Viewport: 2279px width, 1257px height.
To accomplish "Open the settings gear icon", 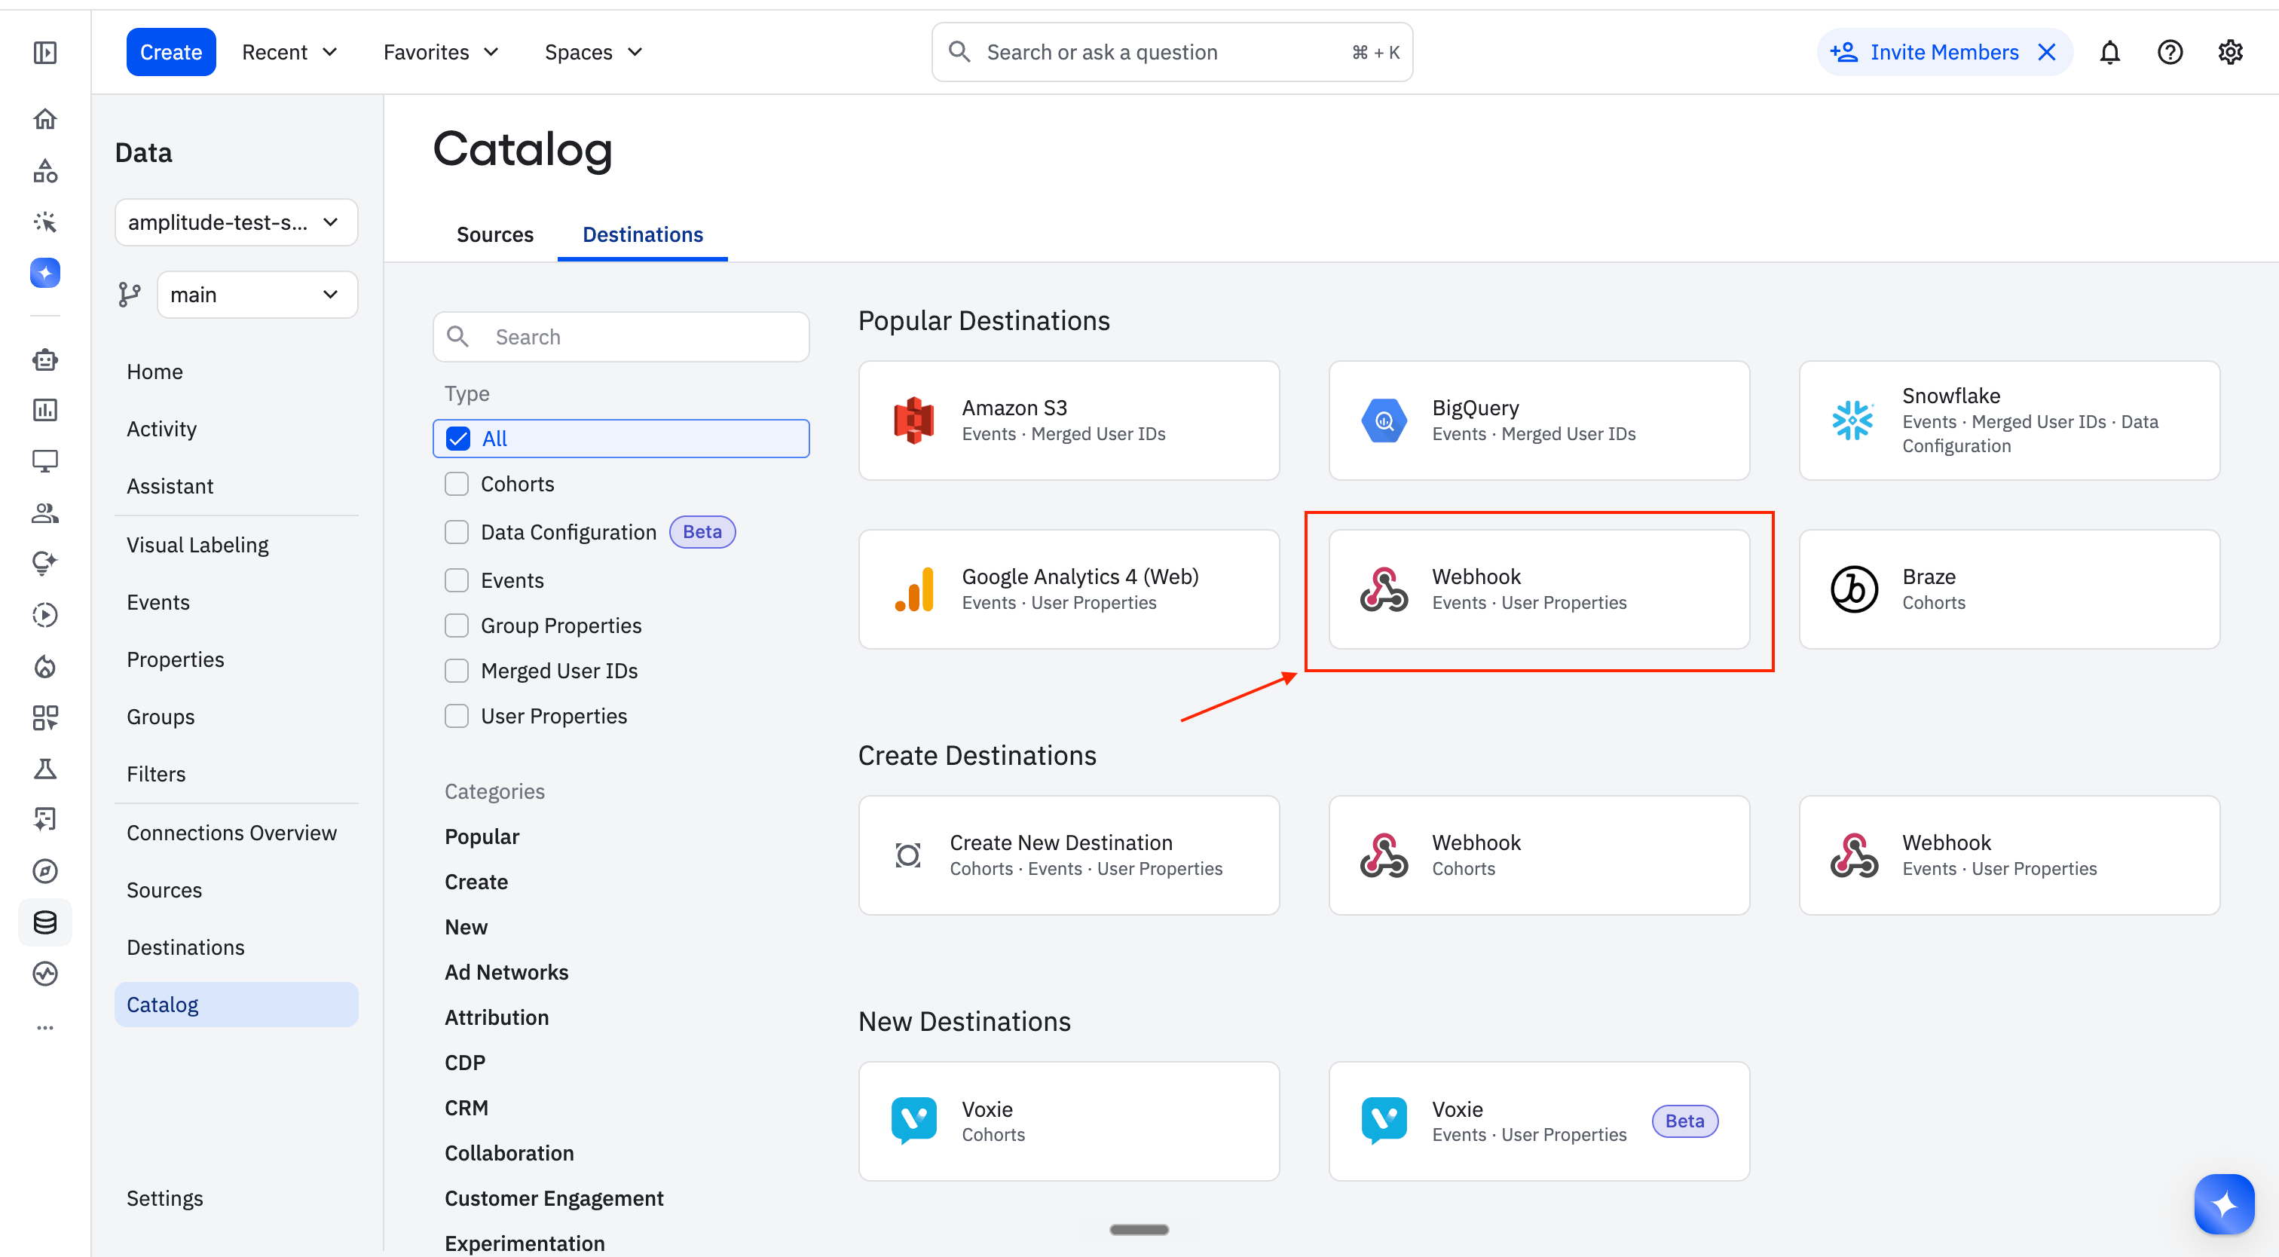I will tap(2230, 52).
